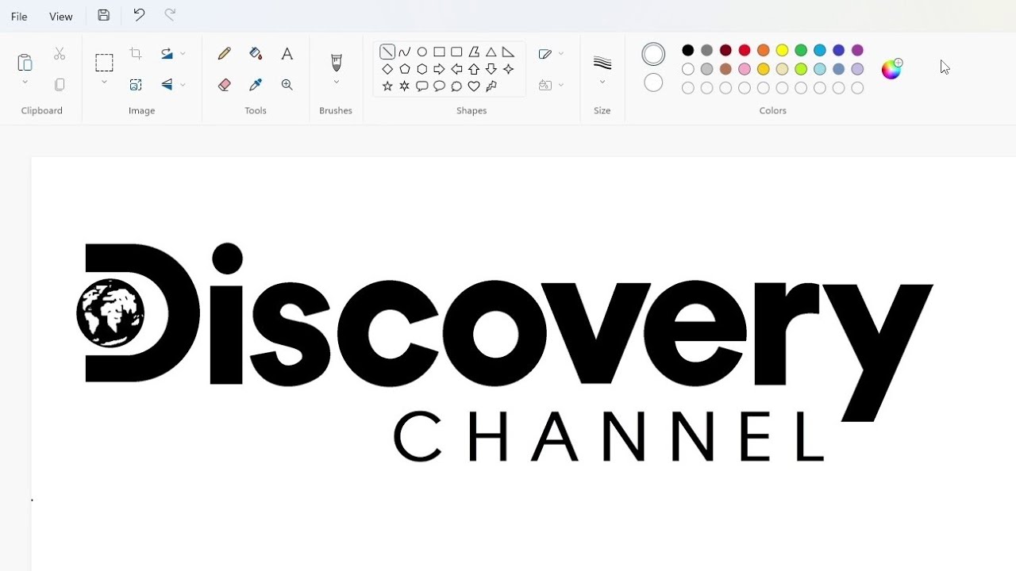Screen dimensions: 1016x571
Task: Select the Six-point star shape
Action: tap(405, 86)
